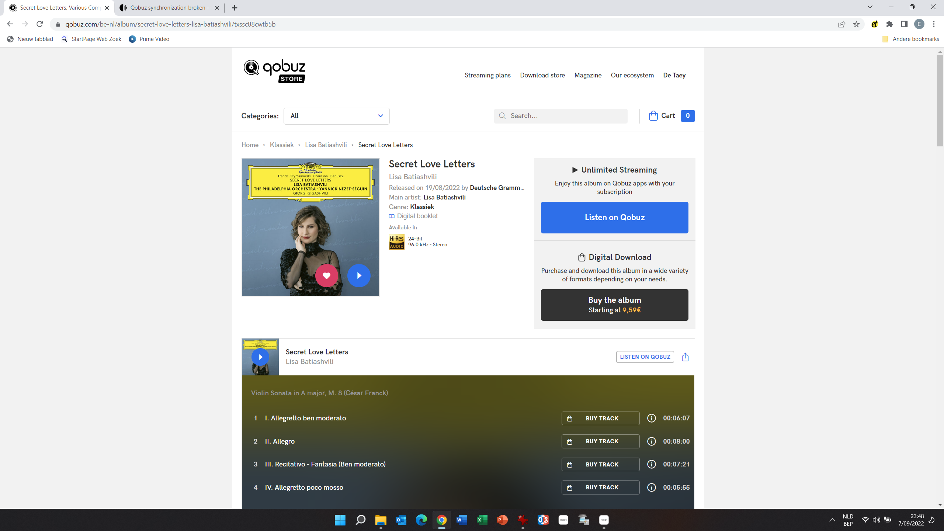Click small LISTEN ON QOBUZ outline button

tap(645, 357)
